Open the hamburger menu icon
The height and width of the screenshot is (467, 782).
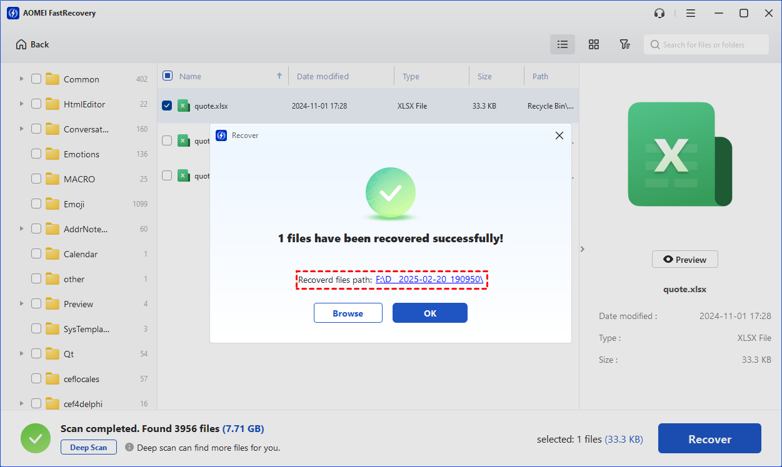click(x=691, y=13)
